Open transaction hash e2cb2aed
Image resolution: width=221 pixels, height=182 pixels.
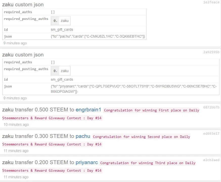point(211,160)
